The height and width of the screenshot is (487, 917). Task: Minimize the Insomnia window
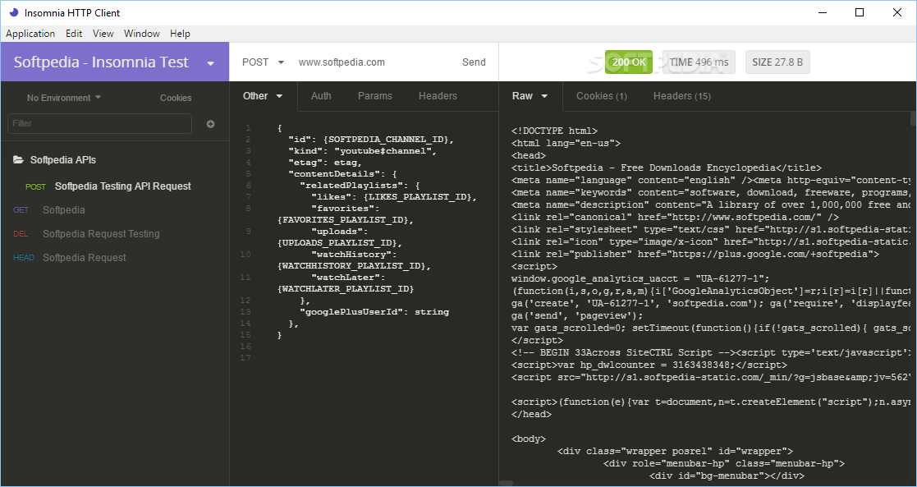point(822,12)
